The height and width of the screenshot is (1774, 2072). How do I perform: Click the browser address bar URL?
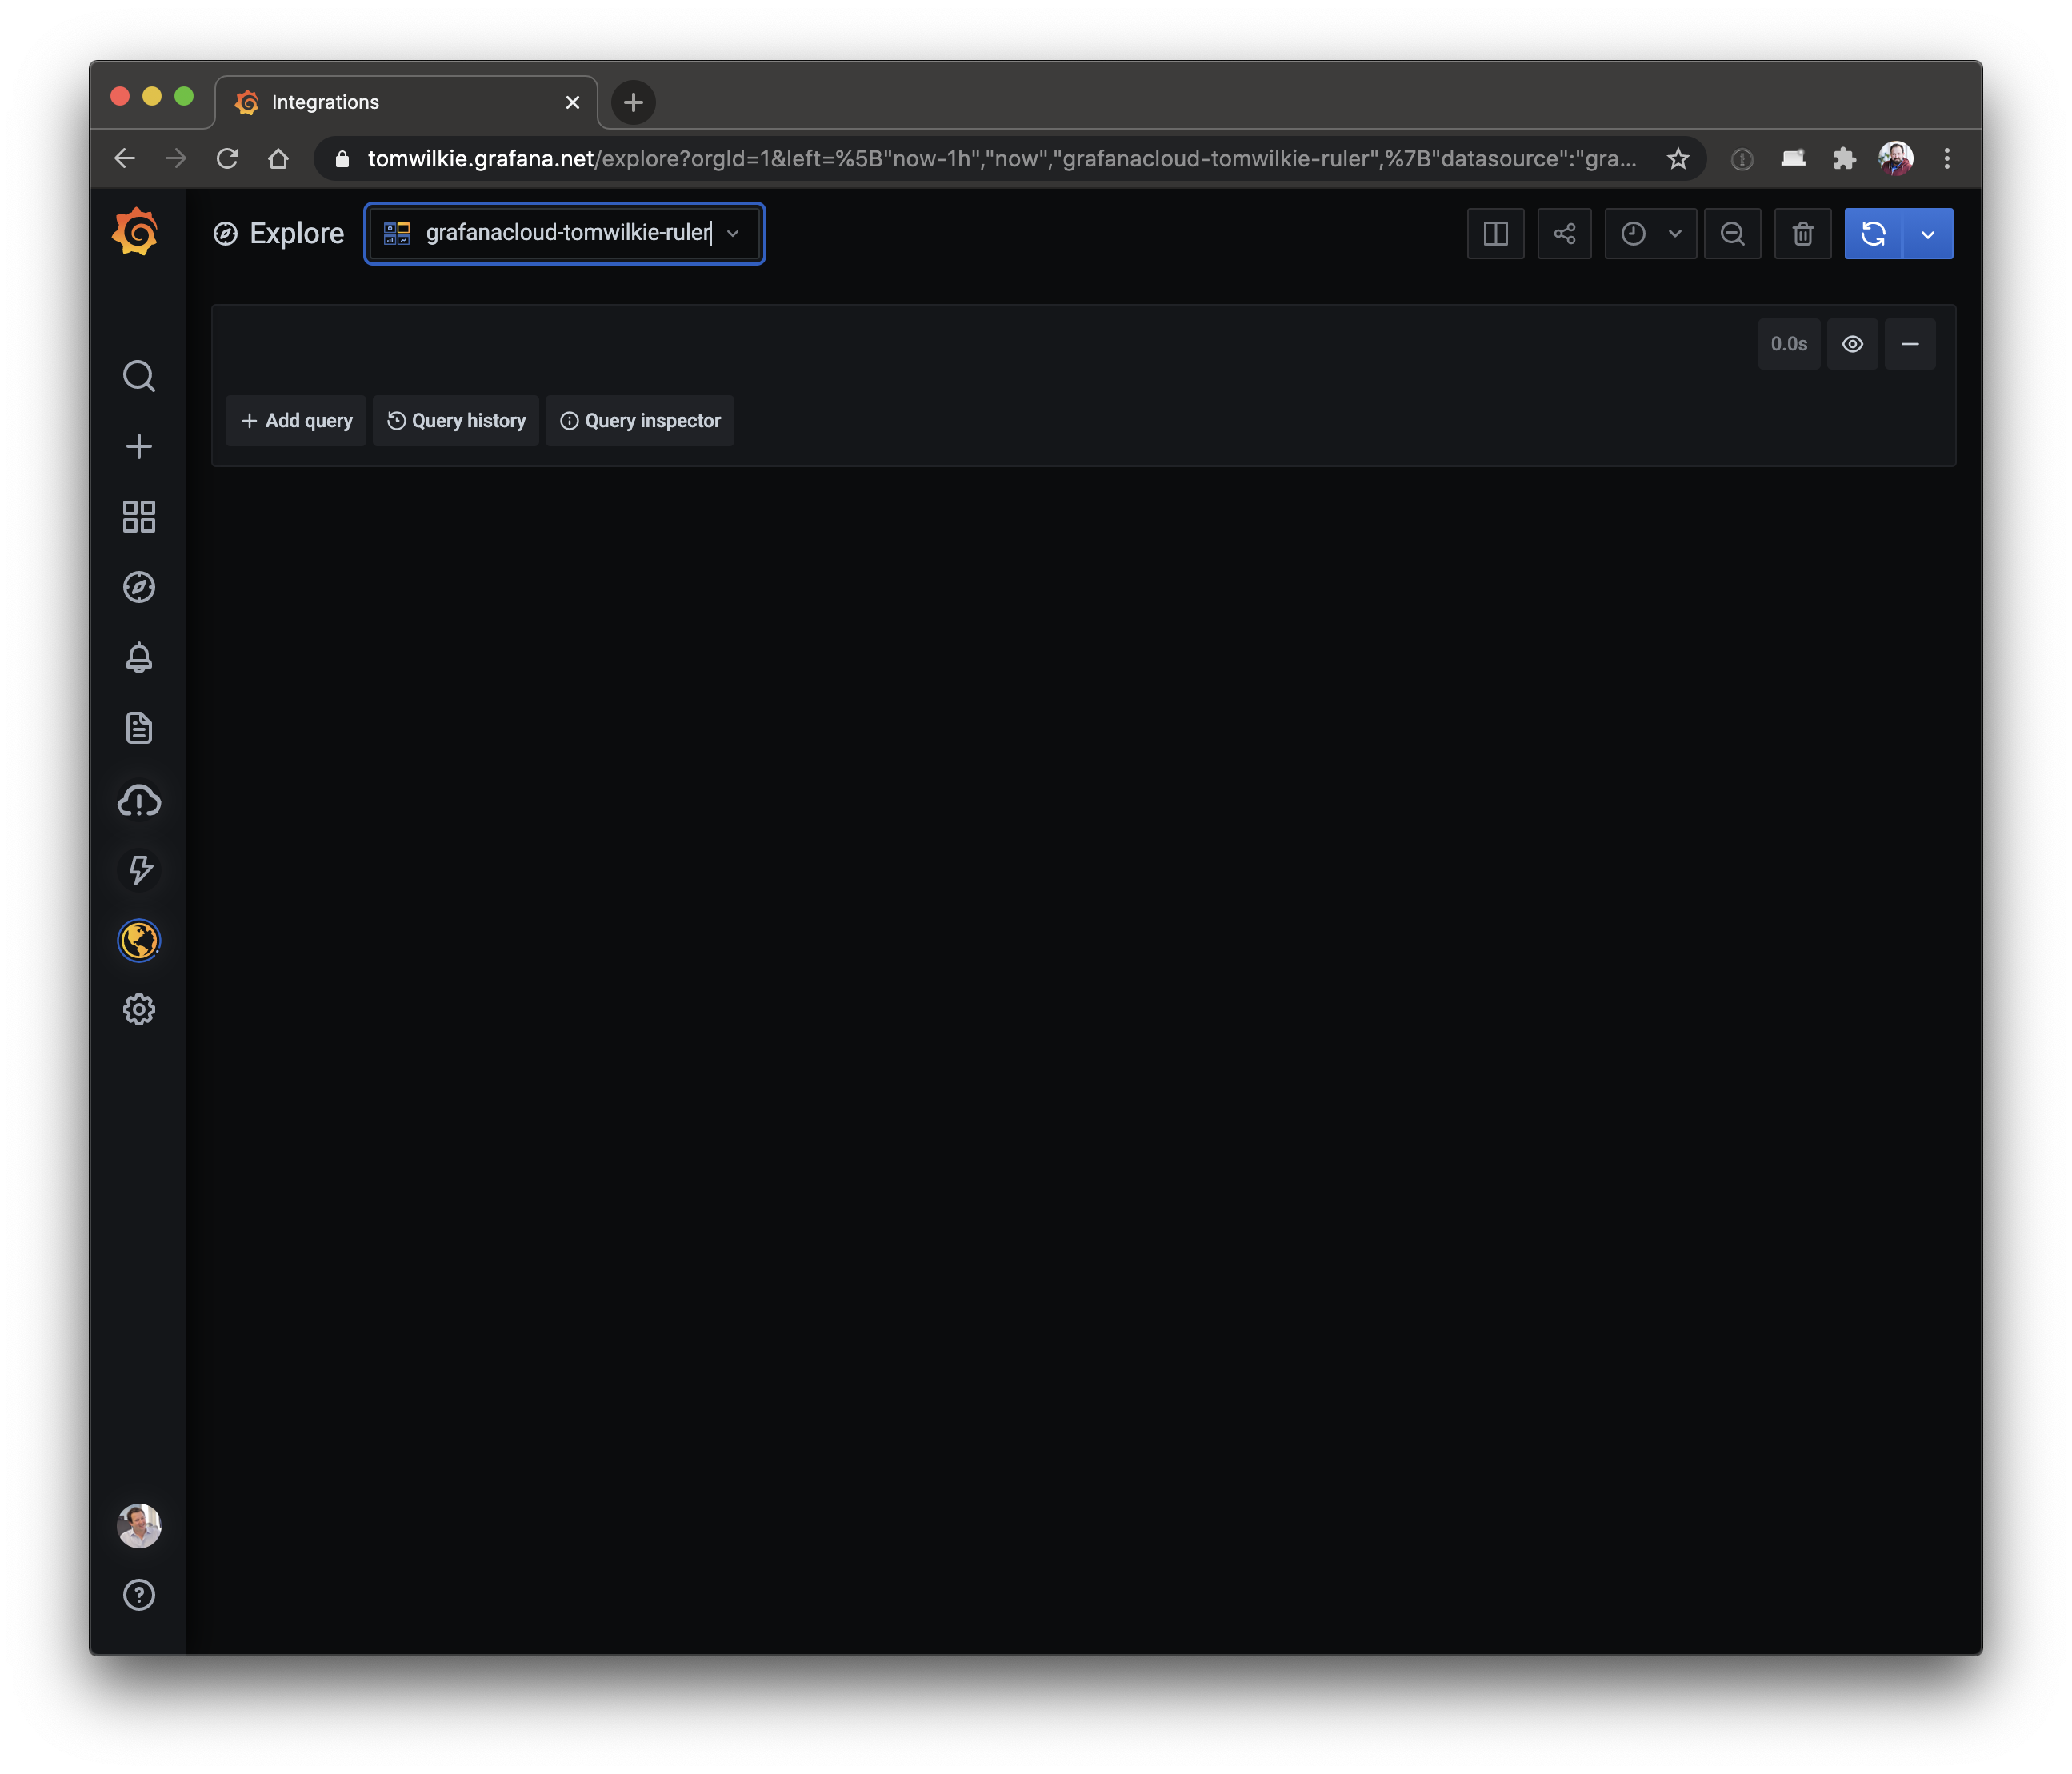(1000, 159)
